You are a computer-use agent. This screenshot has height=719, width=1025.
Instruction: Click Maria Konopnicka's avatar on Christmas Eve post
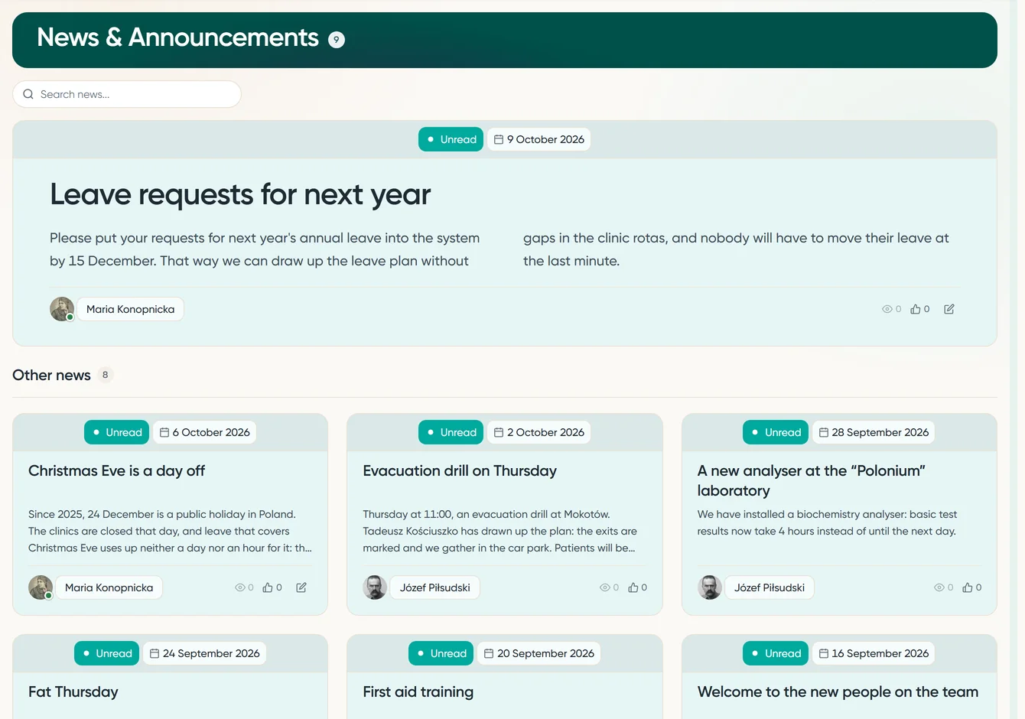(x=41, y=587)
